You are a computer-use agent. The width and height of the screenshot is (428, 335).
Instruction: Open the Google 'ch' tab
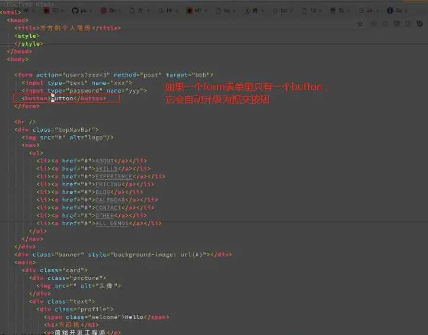click(x=366, y=10)
